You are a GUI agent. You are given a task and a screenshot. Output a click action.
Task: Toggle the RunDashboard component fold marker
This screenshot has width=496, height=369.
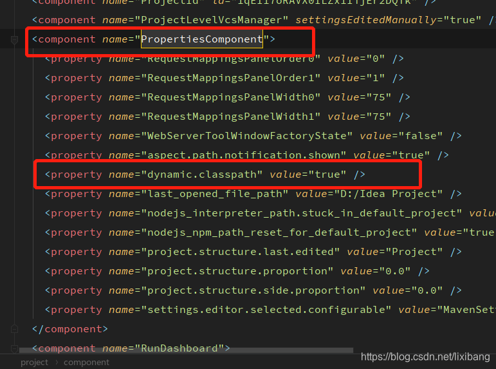pos(14,348)
